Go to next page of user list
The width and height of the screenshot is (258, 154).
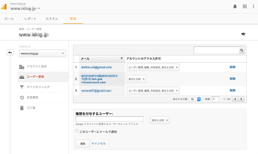pos(241,99)
